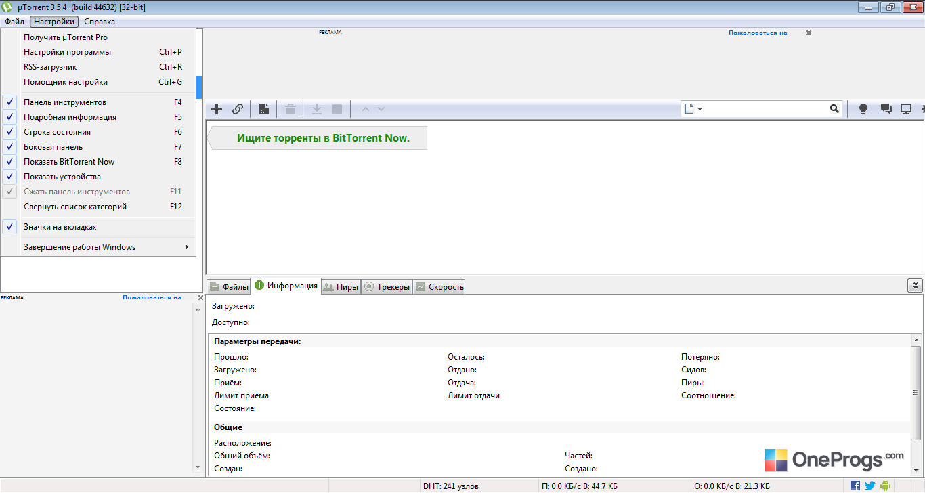
Task: Click the Remove torrent trash icon
Action: point(291,109)
